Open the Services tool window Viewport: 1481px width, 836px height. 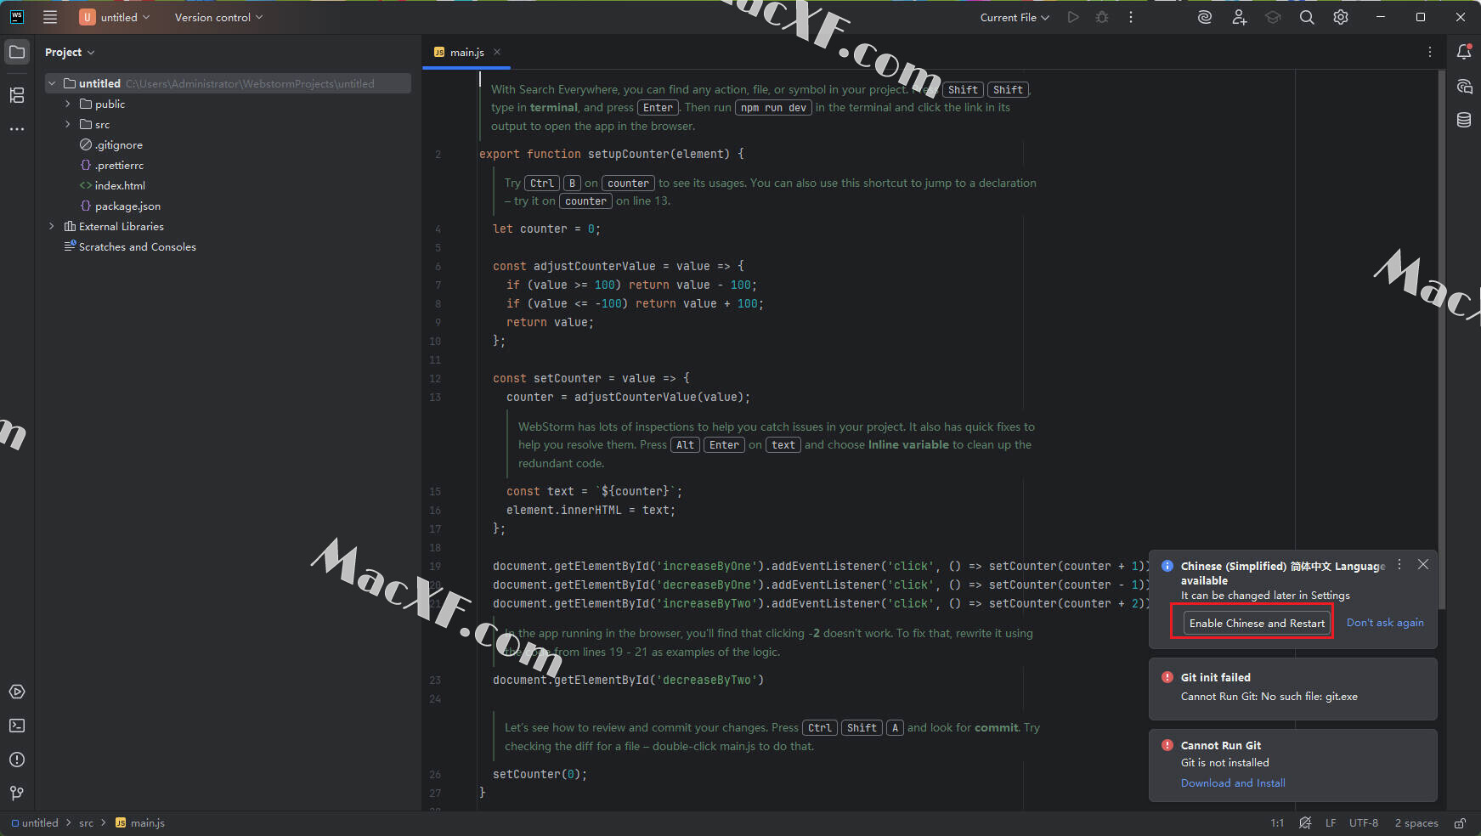point(17,692)
